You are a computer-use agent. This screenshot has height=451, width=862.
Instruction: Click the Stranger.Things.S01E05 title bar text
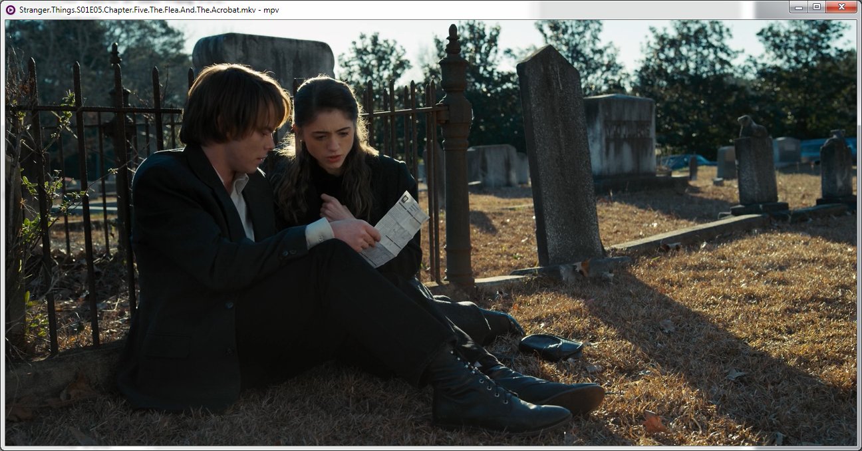[x=149, y=9]
